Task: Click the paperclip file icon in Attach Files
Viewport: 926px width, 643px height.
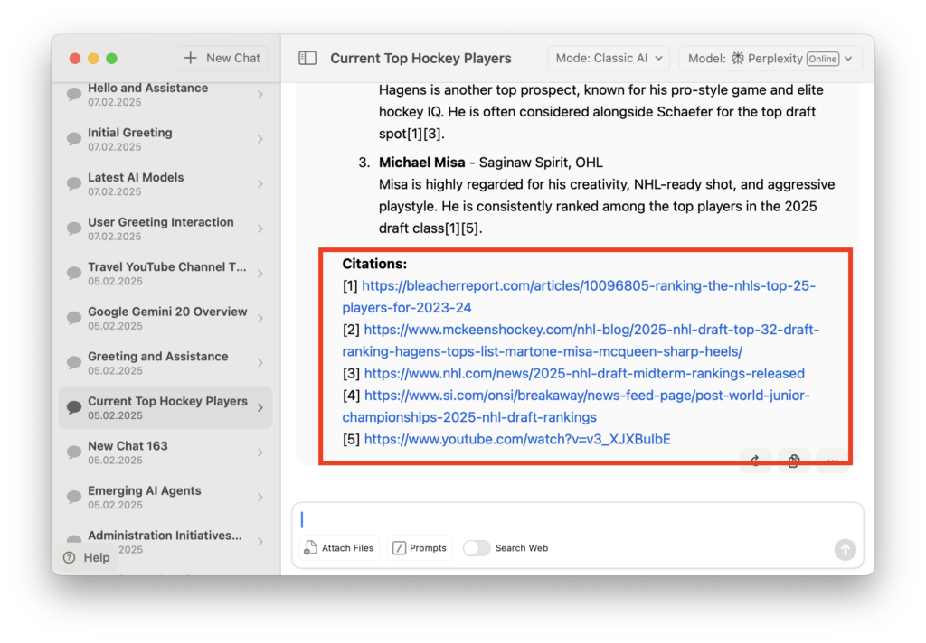Action: (x=310, y=548)
